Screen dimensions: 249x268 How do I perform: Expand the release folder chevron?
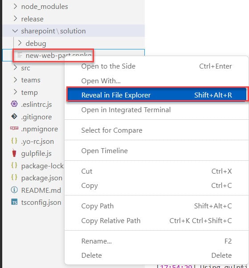[x=15, y=18]
